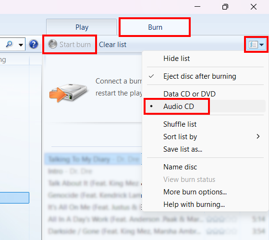
Task: Clear the burn list
Action: pos(112,45)
